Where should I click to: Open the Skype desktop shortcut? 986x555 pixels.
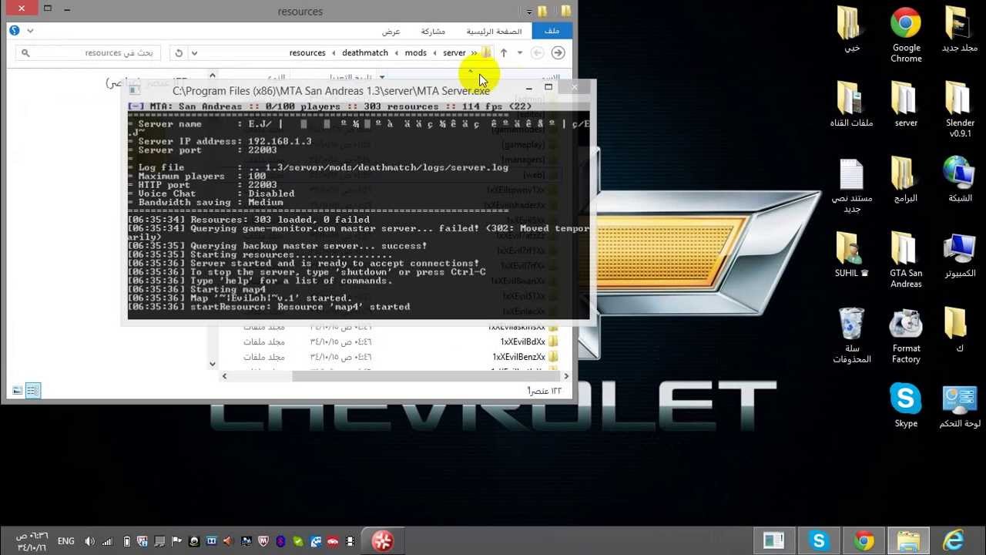click(x=906, y=405)
